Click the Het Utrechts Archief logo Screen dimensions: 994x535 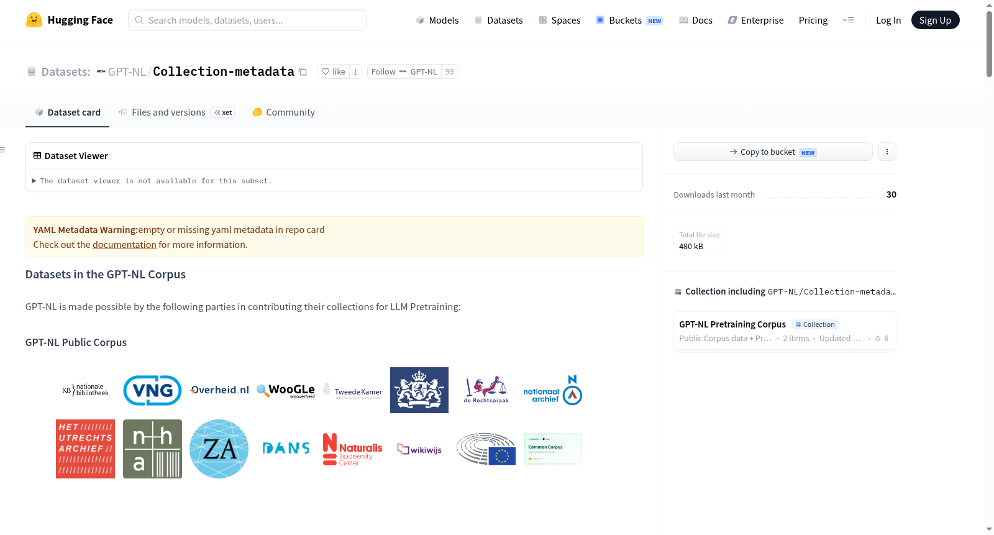[85, 449]
